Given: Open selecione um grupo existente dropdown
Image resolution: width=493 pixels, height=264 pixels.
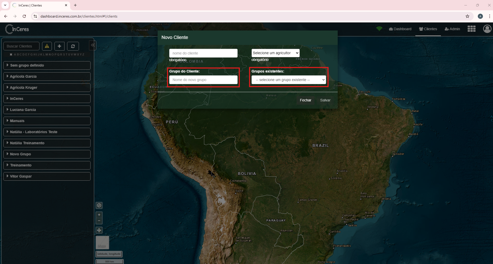Looking at the screenshot, I should tap(289, 80).
